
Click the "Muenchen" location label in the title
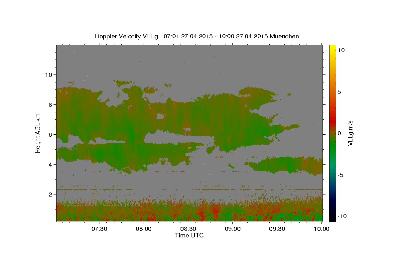pyautogui.click(x=285, y=36)
